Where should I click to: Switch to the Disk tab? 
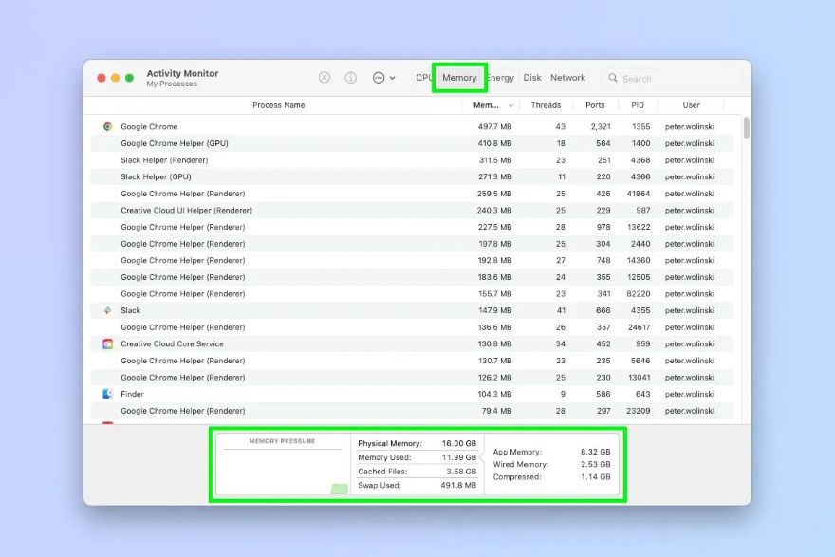click(x=532, y=78)
